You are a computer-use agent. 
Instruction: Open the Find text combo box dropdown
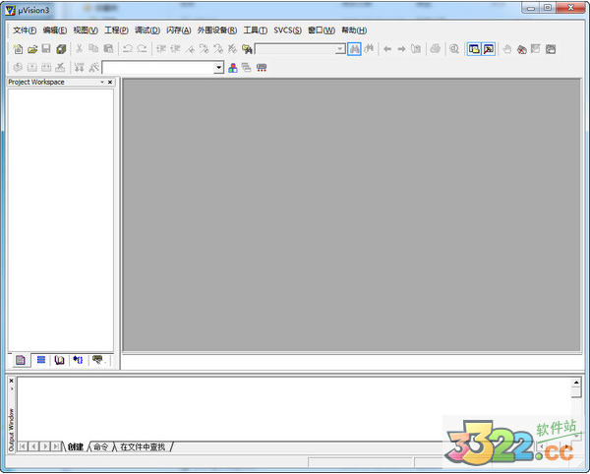click(x=340, y=49)
